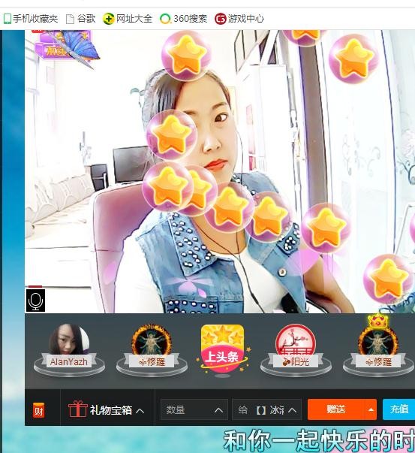The height and width of the screenshot is (453, 415).
Task: Open the arrow next to 赠送
Action: (371, 409)
